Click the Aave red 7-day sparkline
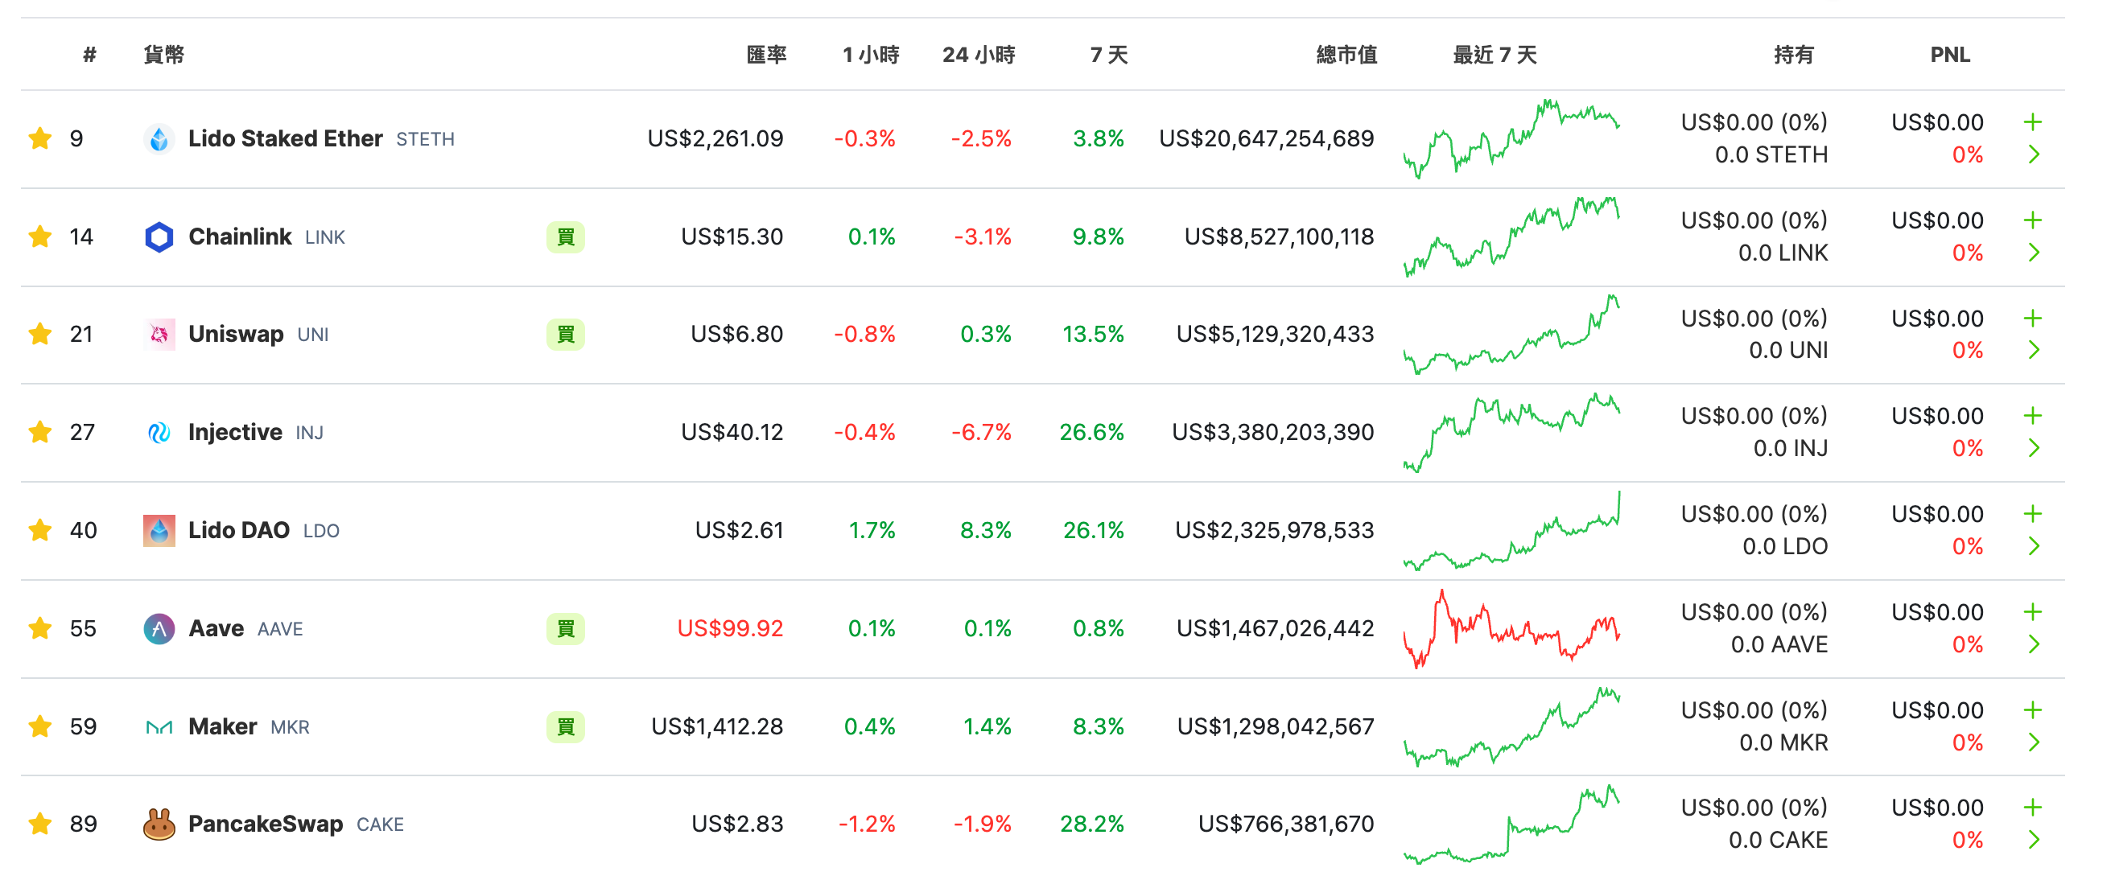The image size is (2115, 880). 1511,629
